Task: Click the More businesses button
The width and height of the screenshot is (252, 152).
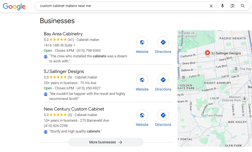Action: tap(106, 142)
